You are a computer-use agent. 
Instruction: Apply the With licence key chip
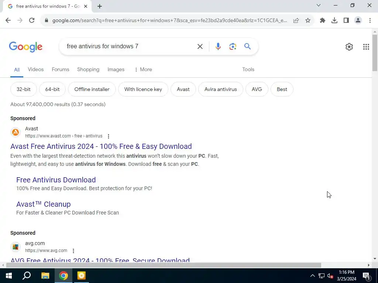pyautogui.click(x=143, y=89)
